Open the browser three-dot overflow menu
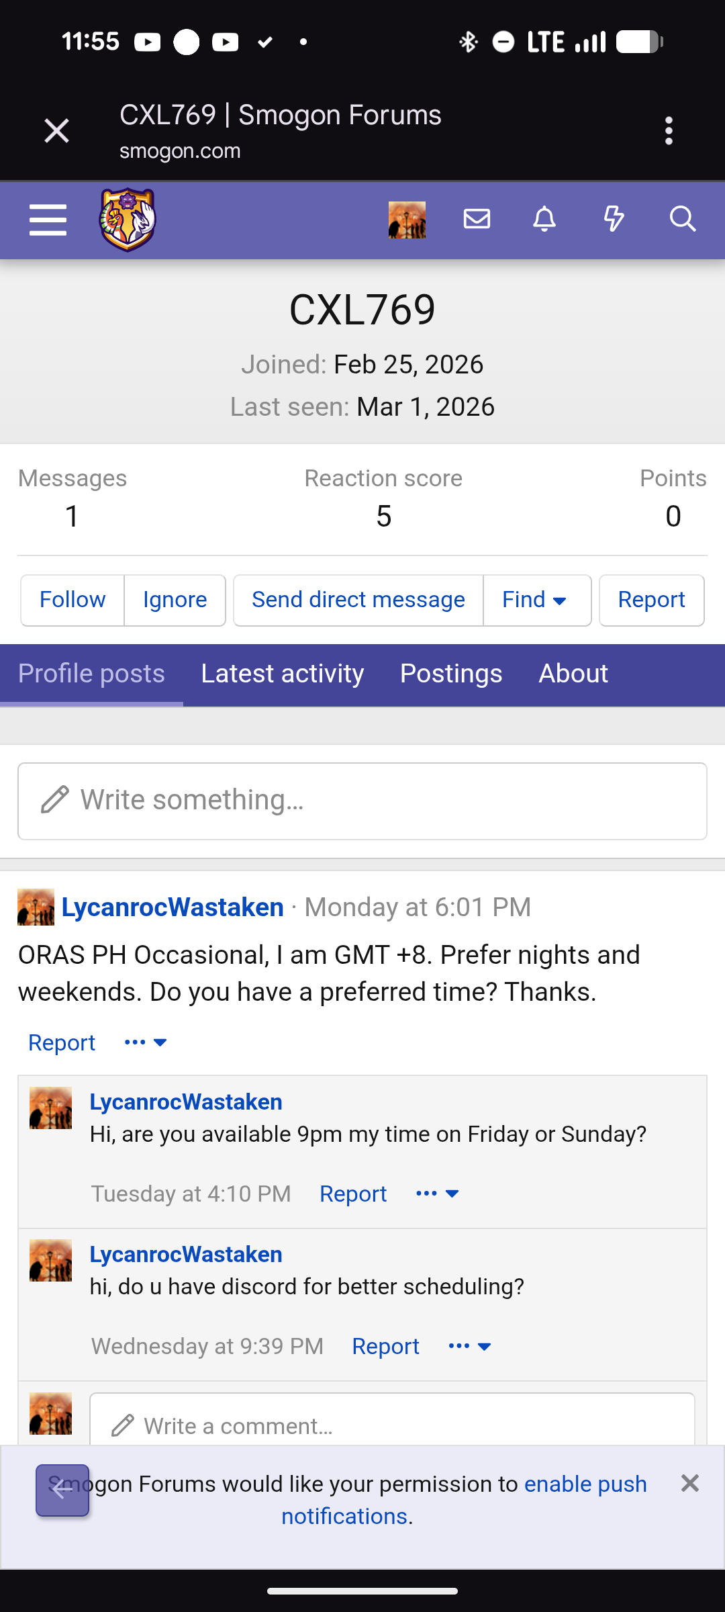Image resolution: width=725 pixels, height=1612 pixels. 669,131
